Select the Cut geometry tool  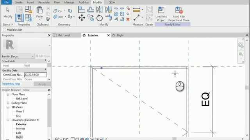pyautogui.click(x=58, y=11)
